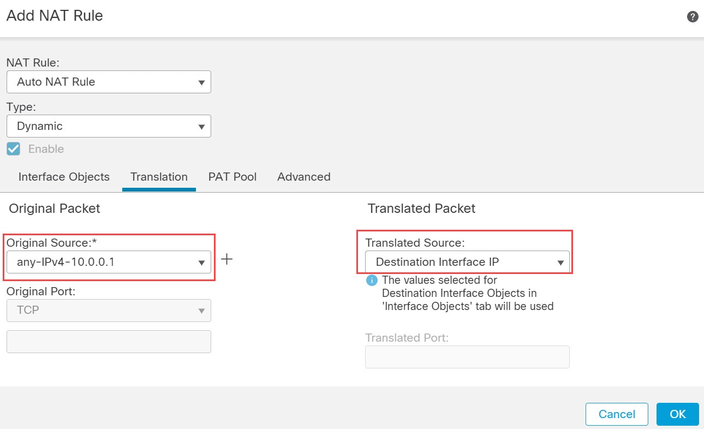Expand the Translated Source dropdown
The image size is (704, 429).
click(467, 262)
